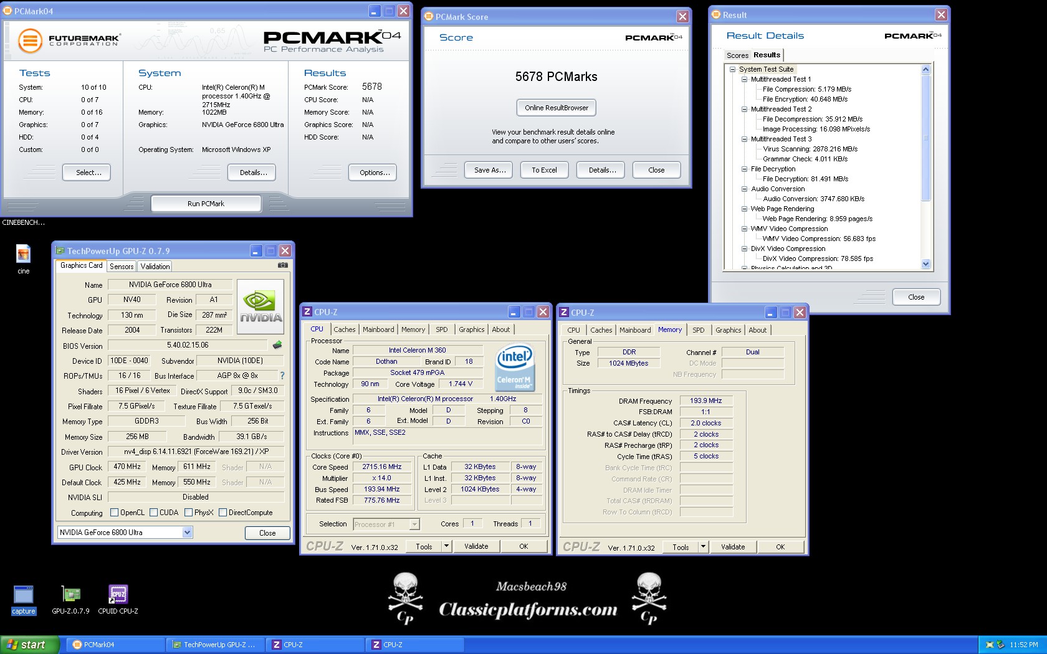This screenshot has width=1047, height=654.
Task: Open the Caches tab in left CPU-Z
Action: point(345,329)
